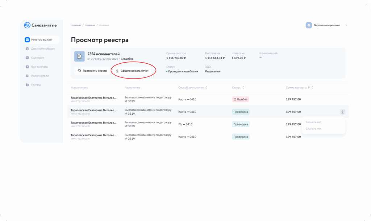This screenshot has height=221, width=371.
Task: Sort by Статус column
Action: tap(243, 88)
